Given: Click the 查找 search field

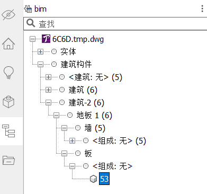Looking at the screenshot, I should pyautogui.click(x=115, y=23).
